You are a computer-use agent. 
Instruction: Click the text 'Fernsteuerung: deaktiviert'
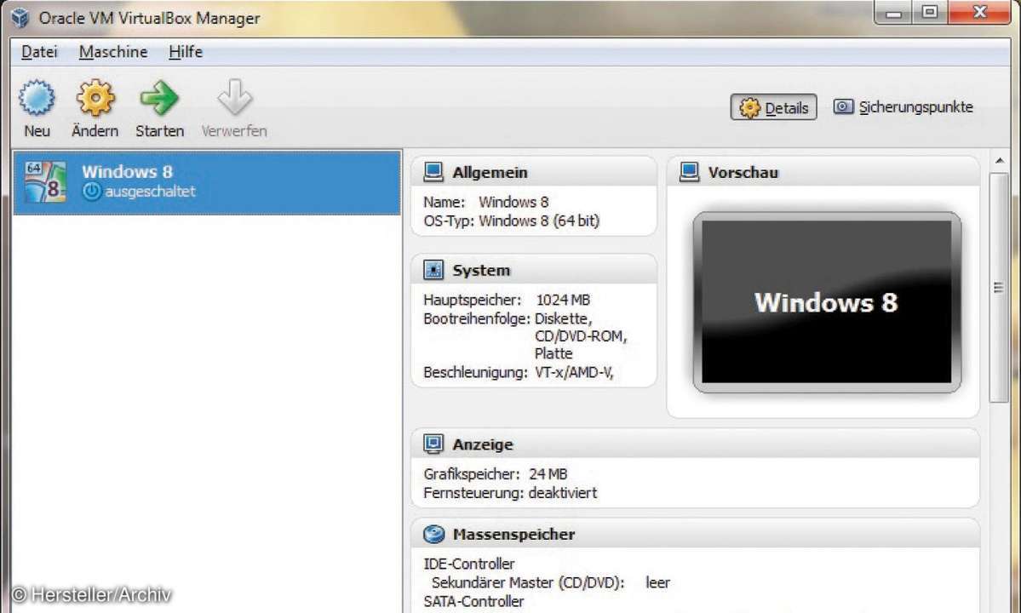tap(510, 493)
